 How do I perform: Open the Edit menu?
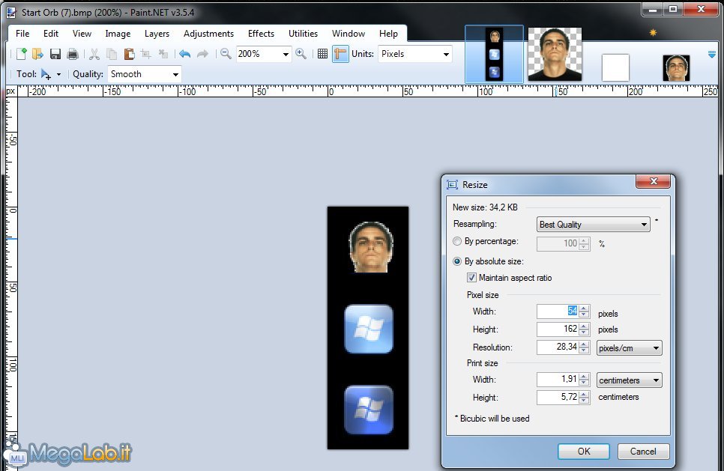[51, 34]
